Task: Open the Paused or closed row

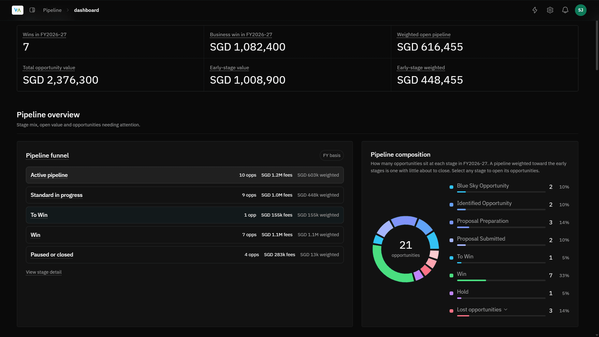Action: (185, 255)
